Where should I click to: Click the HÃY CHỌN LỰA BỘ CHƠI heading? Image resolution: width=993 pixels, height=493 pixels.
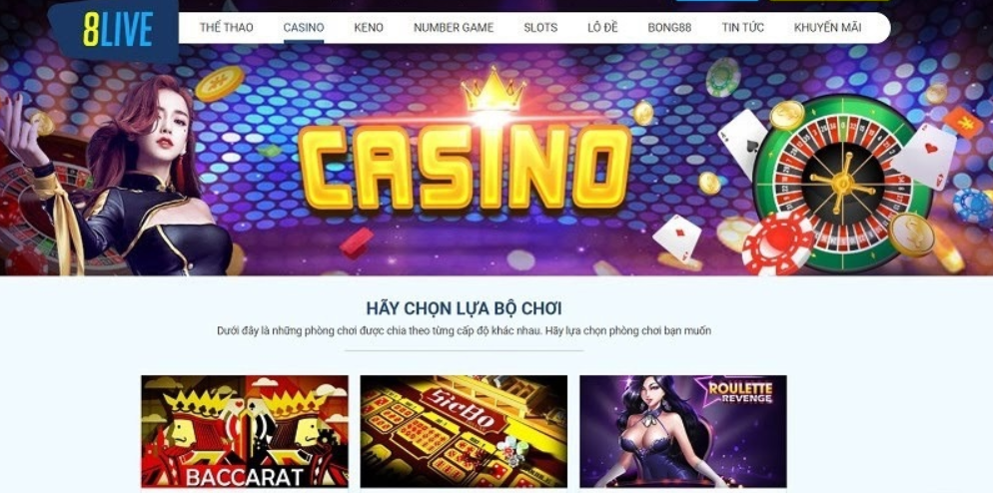465,308
